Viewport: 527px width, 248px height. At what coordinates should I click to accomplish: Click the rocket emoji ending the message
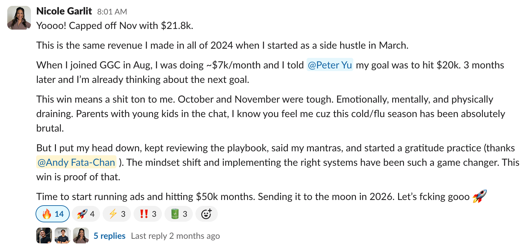point(479,196)
